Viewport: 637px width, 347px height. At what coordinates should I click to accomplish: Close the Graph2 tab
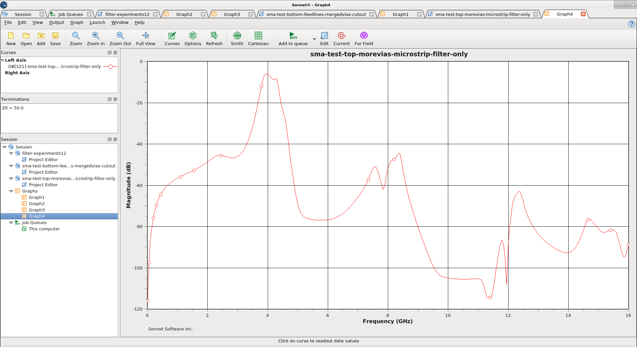[x=203, y=14]
